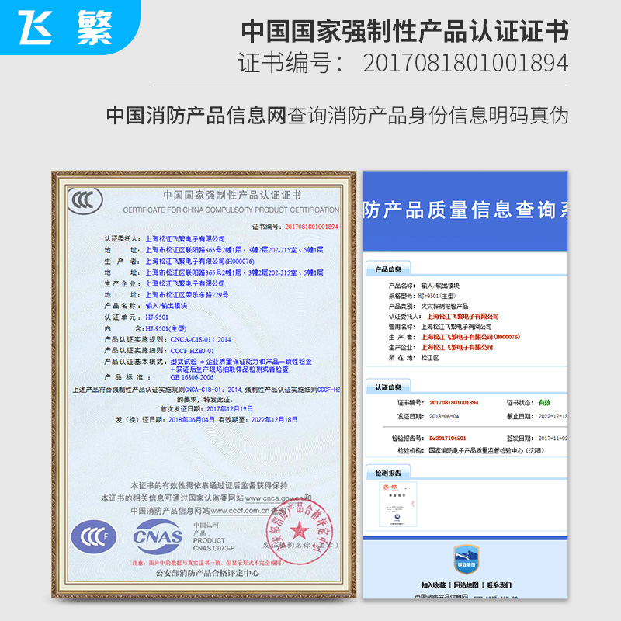Screen dimensions: 621x621
Task: Click the headline 中国国家强制性产品认证证书
Action: click(x=404, y=31)
